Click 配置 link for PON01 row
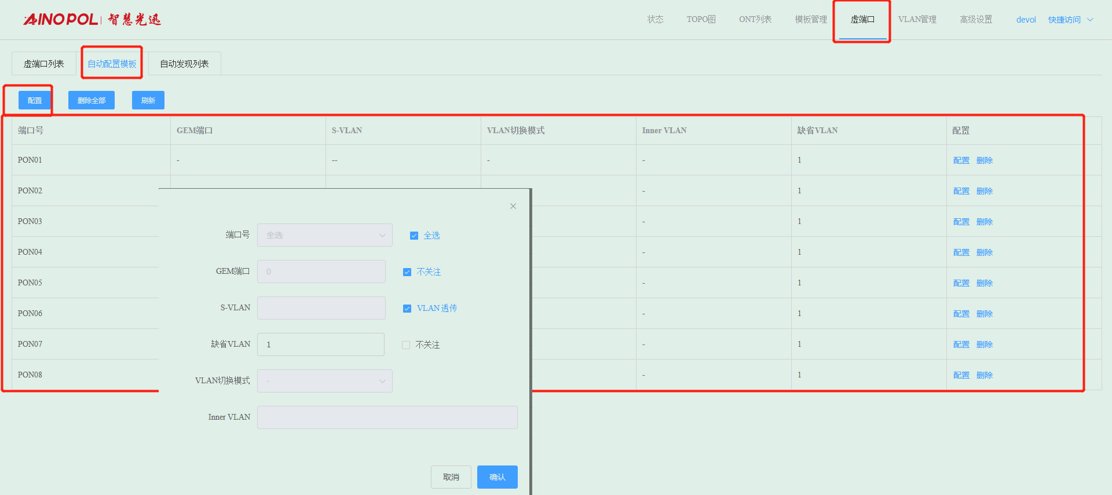Screen dimensions: 1112x495 (961, 160)
